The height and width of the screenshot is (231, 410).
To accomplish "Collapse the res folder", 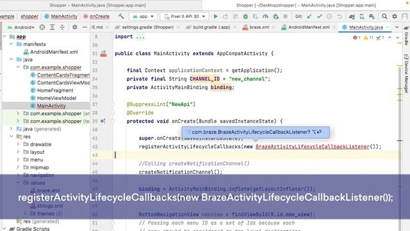I will [12, 137].
